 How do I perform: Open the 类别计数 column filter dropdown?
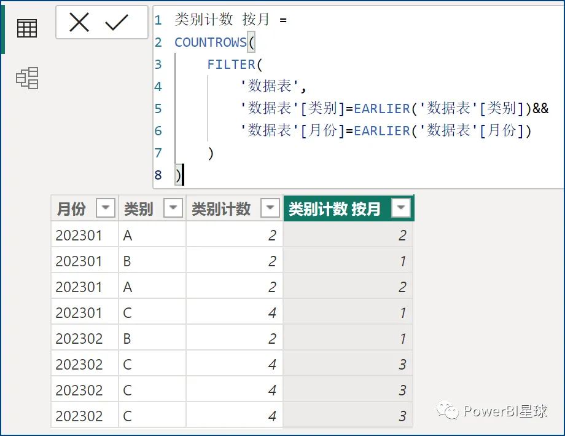point(270,207)
